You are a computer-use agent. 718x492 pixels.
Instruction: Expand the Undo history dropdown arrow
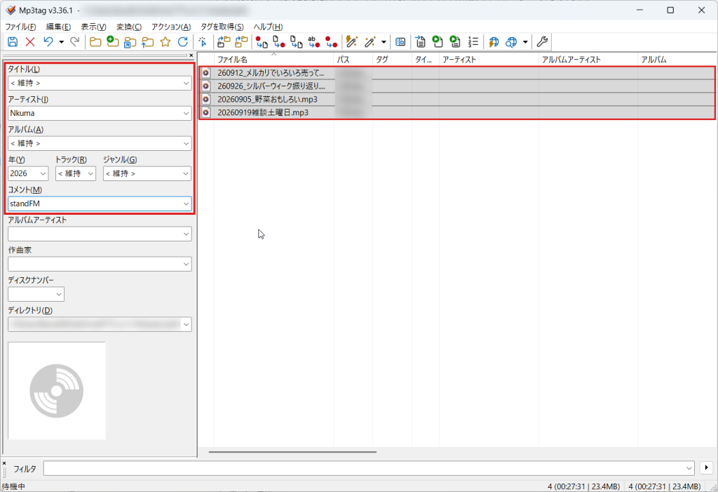point(61,42)
